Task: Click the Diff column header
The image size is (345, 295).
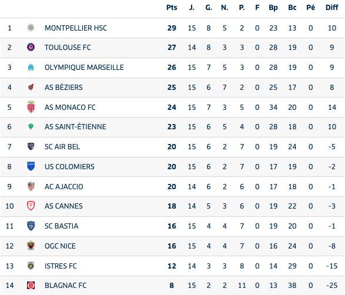Action: [332, 8]
